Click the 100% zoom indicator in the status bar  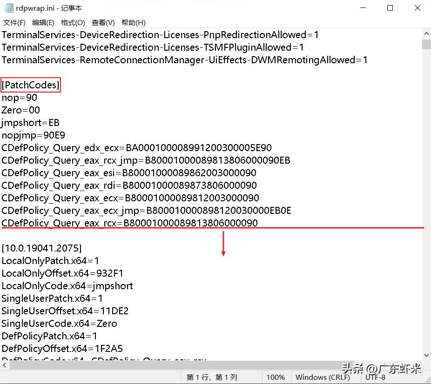click(x=276, y=377)
